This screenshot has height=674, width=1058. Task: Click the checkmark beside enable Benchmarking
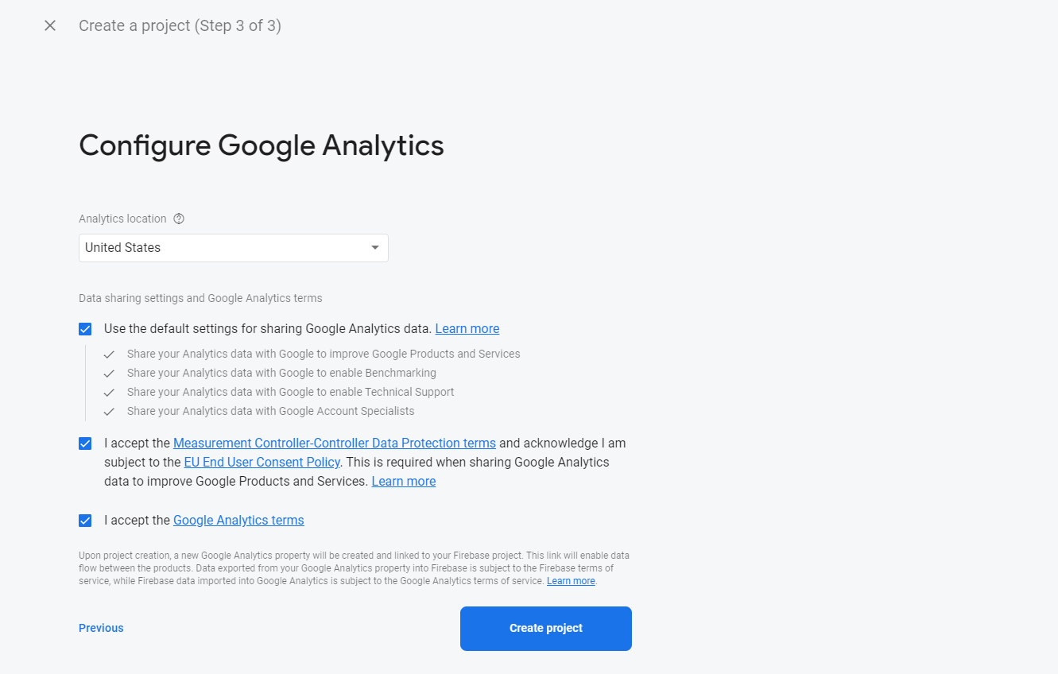[x=110, y=374]
